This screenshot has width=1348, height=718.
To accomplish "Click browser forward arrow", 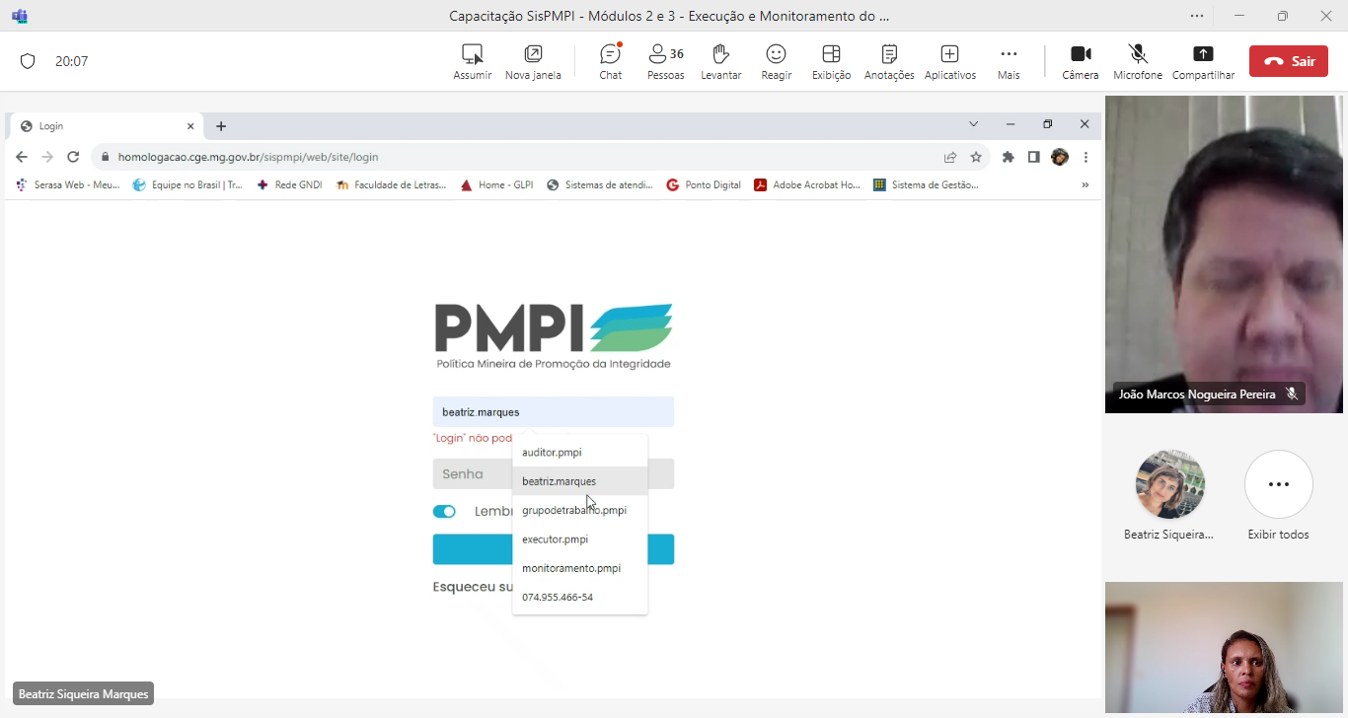I will (x=47, y=157).
